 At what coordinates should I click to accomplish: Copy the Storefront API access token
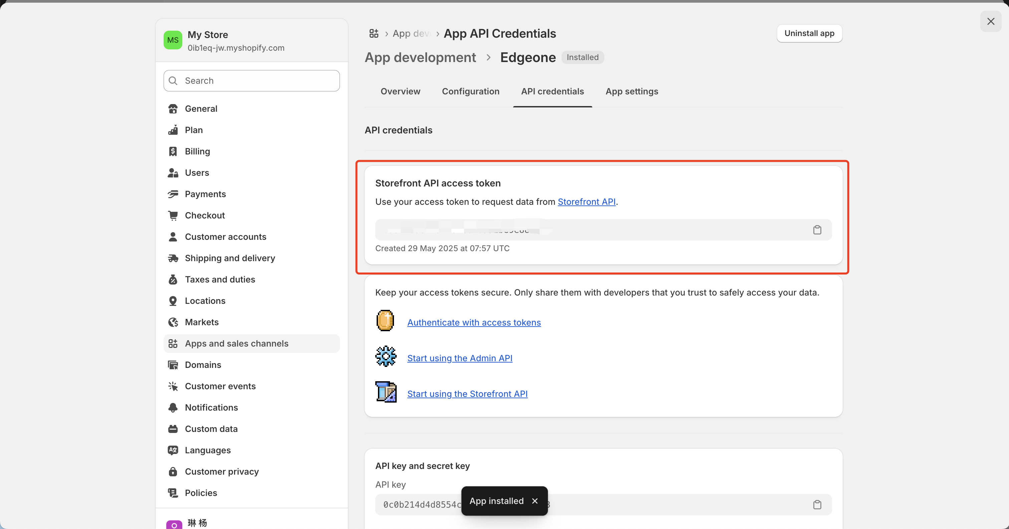pyautogui.click(x=817, y=230)
